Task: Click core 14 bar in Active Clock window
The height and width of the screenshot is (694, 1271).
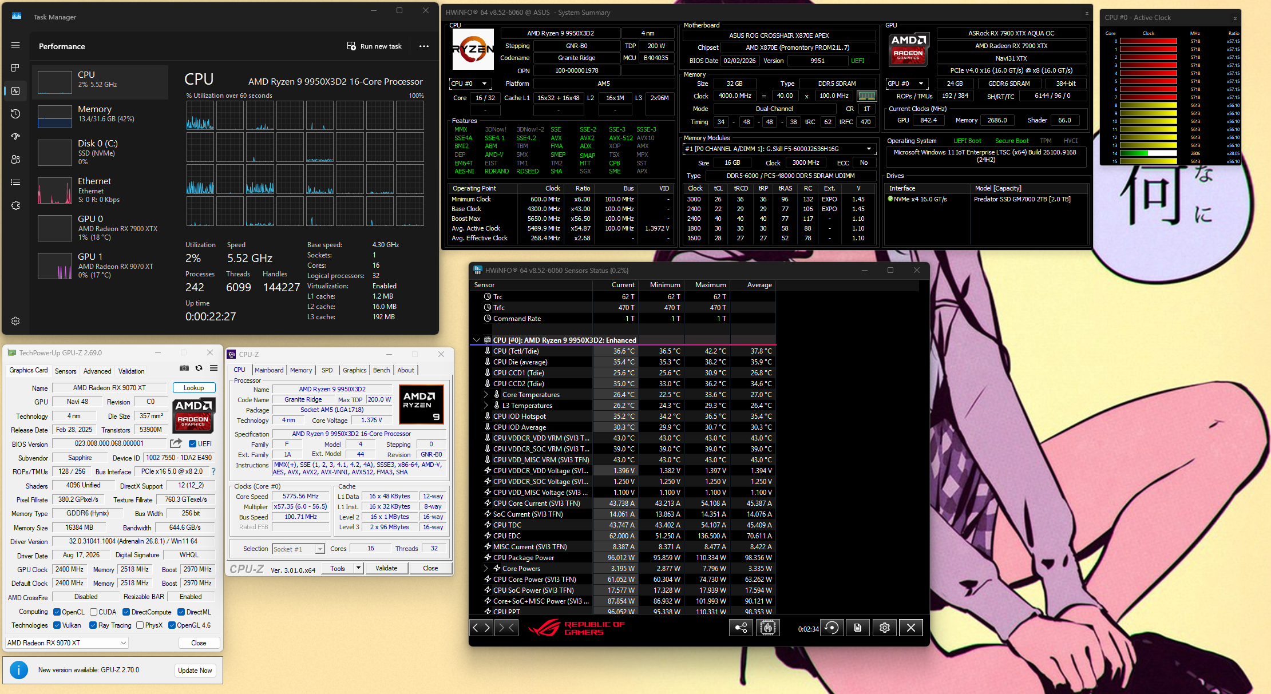Action: [x=1148, y=153]
